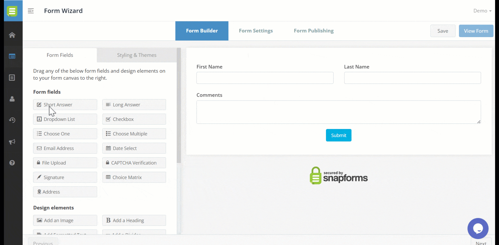Open the Help question mark icon
499x245 pixels.
12,162
